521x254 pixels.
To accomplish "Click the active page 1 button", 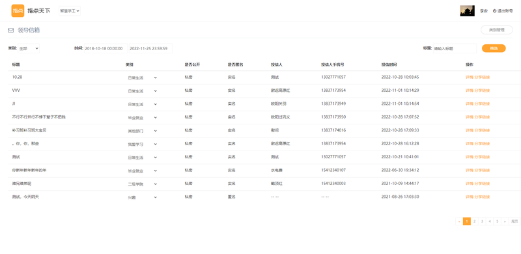I will click(467, 221).
